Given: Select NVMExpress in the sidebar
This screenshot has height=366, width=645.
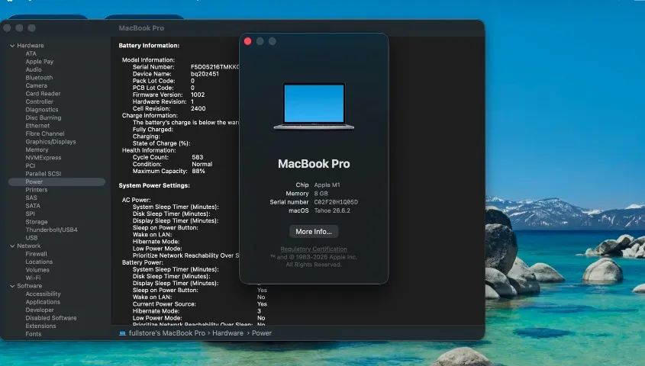Looking at the screenshot, I should click(44, 158).
